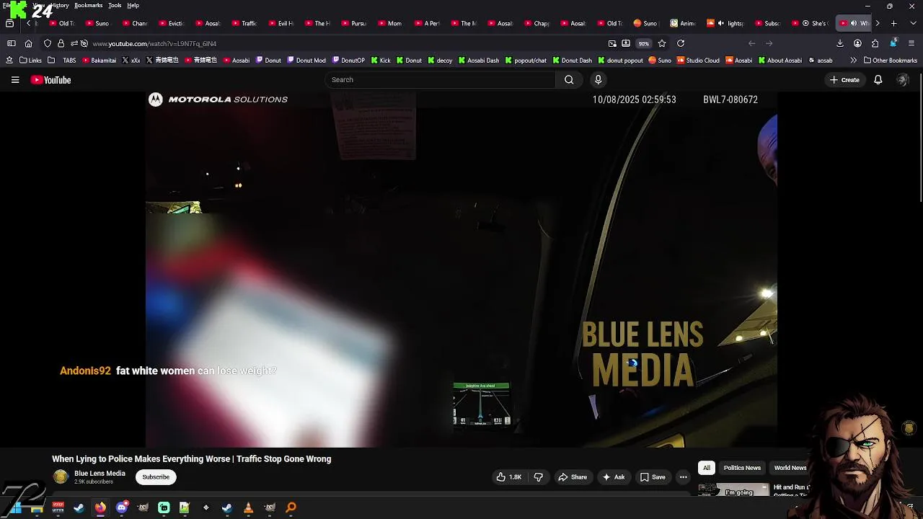Open the browser application hamburger menu
Viewport: 923px width, 519px height.
911,43
